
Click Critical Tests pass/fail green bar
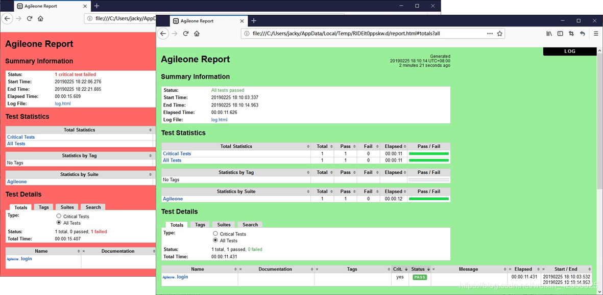429,153
